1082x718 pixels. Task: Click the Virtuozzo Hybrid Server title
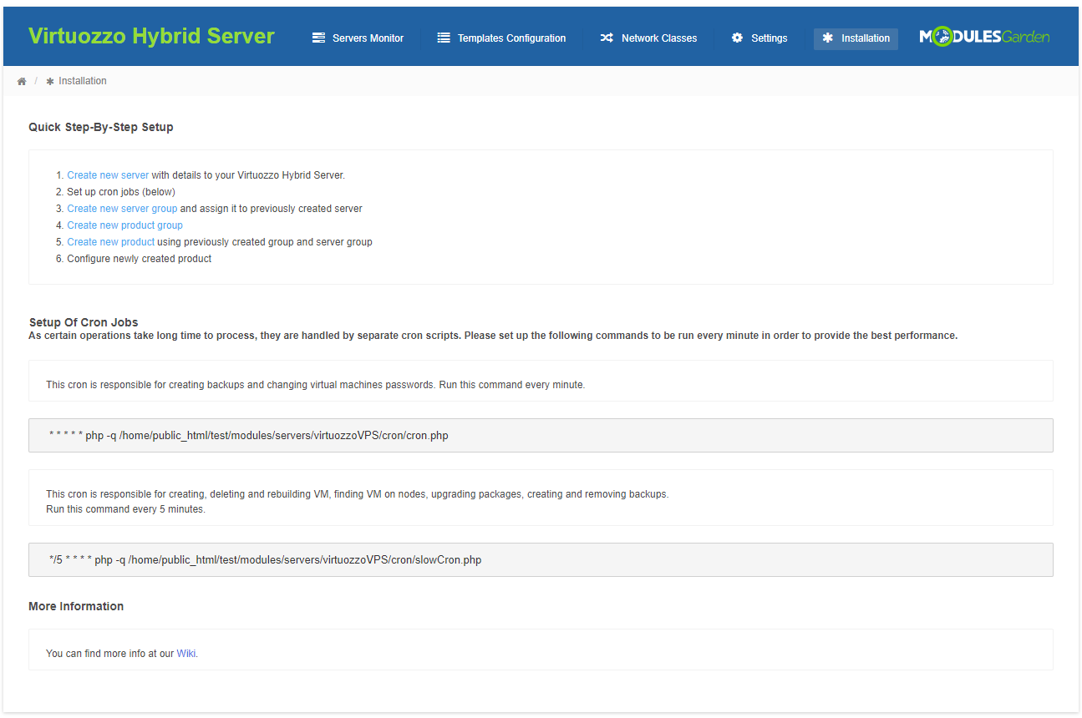[x=151, y=36]
